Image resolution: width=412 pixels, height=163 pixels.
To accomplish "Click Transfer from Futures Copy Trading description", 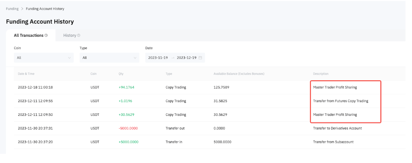I will coord(341,101).
